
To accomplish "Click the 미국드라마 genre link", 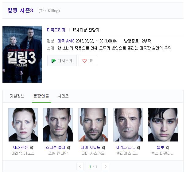I will pos(56,30).
